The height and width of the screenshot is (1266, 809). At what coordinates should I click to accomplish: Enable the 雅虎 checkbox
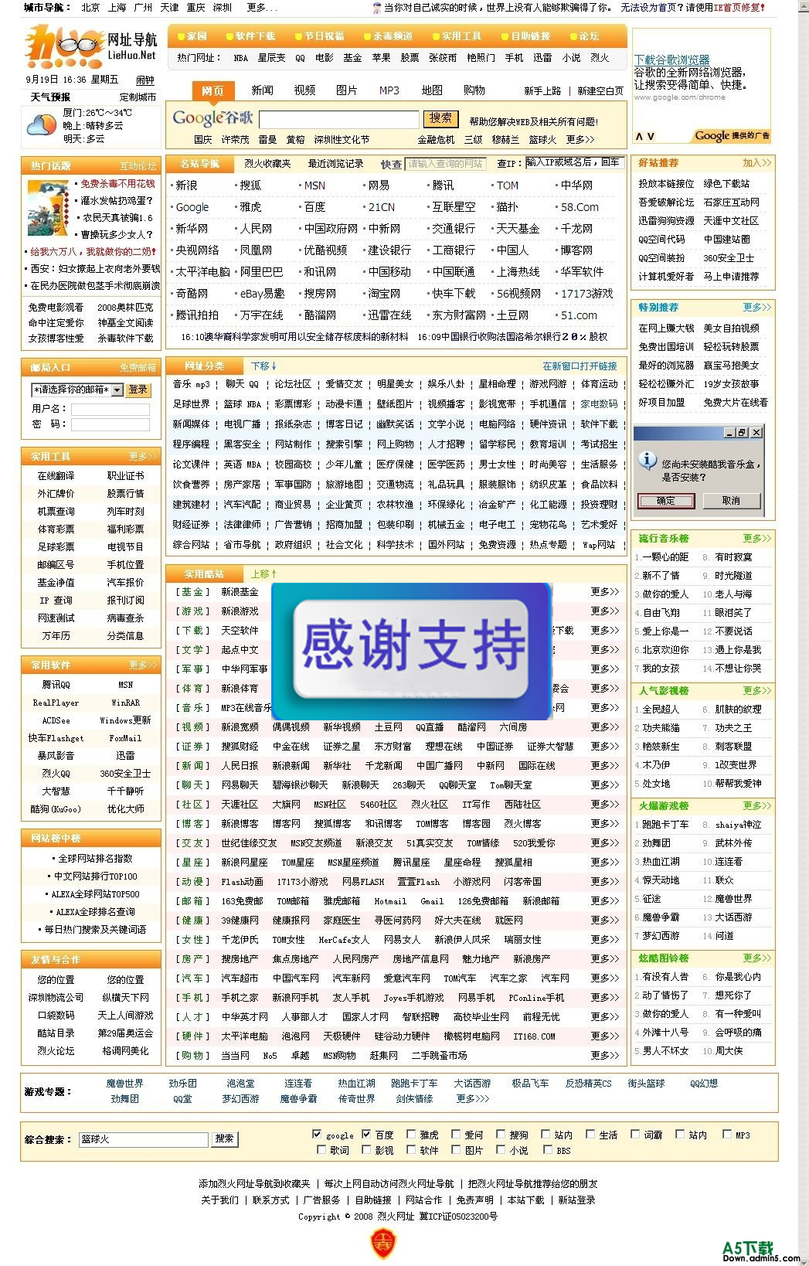411,1134
